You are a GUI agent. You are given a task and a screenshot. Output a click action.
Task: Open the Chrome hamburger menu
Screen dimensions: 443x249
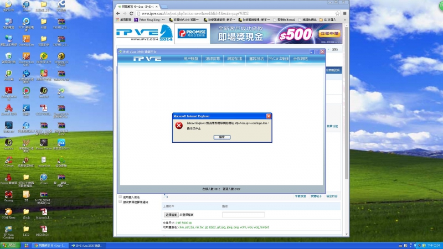point(344,13)
